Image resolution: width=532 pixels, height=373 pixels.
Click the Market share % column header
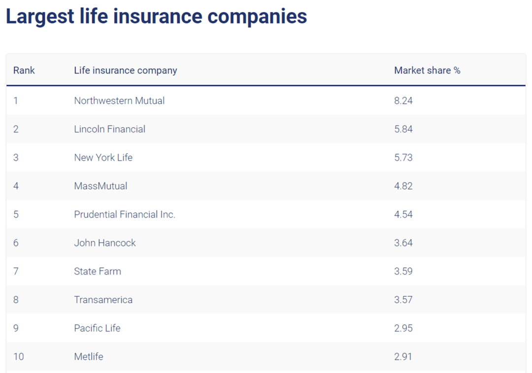pos(427,70)
